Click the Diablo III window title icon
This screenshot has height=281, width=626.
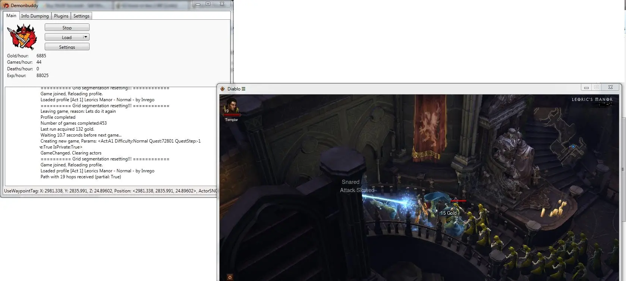tap(223, 89)
